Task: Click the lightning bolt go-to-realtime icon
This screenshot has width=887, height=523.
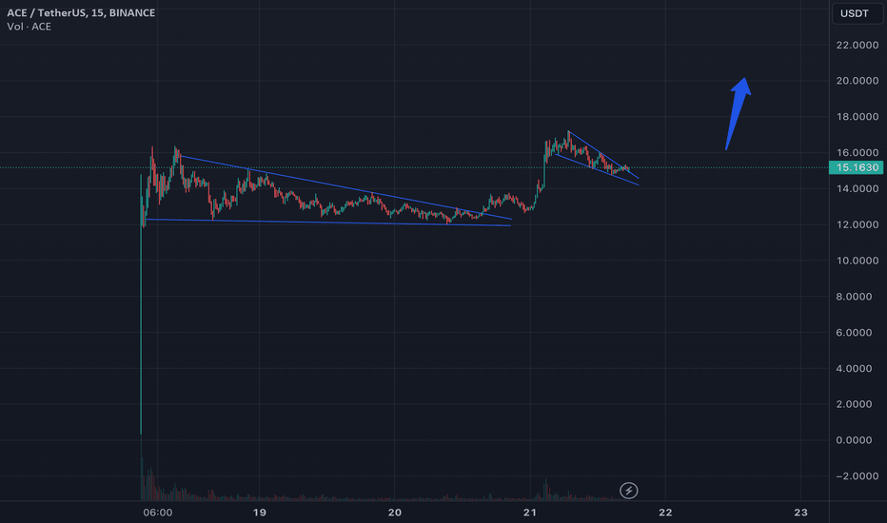Action: tap(628, 491)
